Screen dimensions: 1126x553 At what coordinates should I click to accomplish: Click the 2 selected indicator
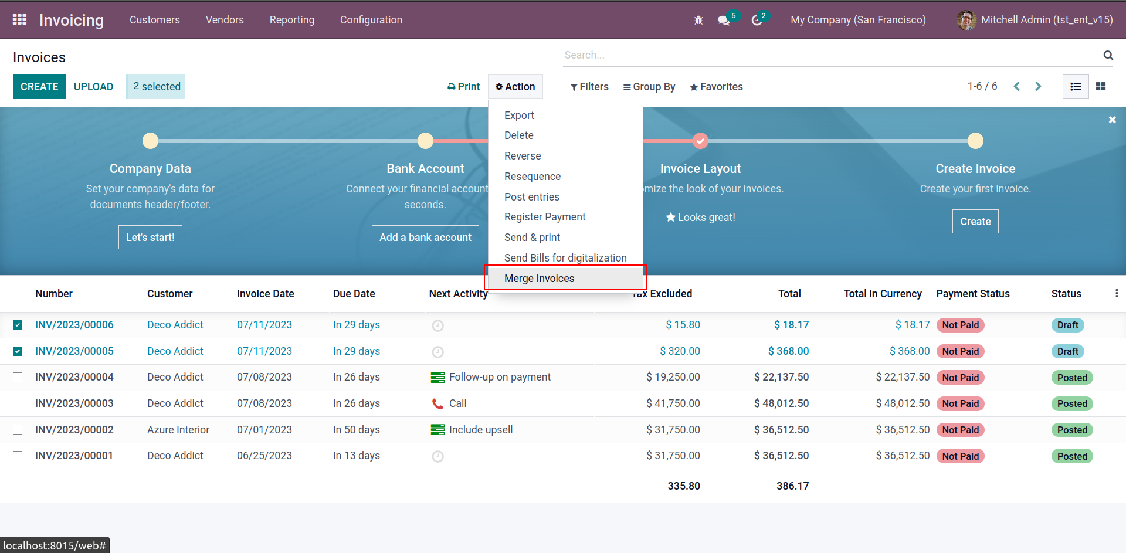click(x=156, y=87)
